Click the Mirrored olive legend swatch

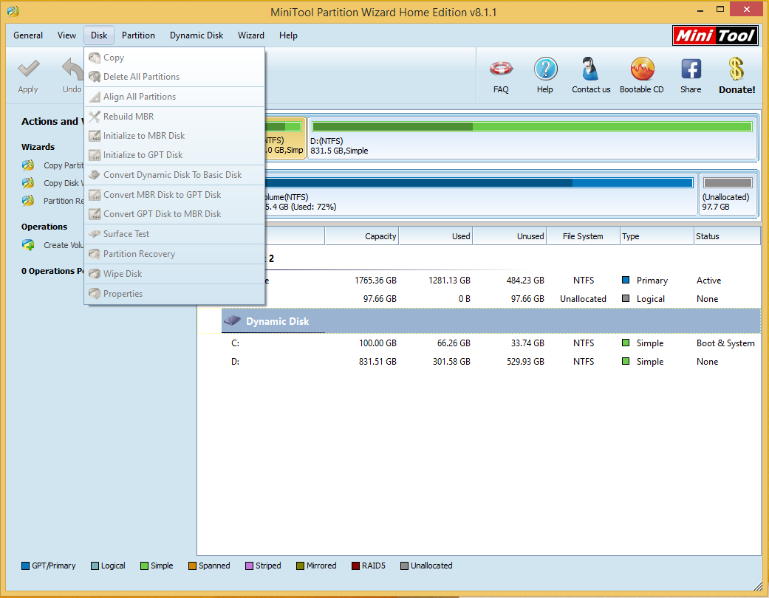[x=300, y=566]
